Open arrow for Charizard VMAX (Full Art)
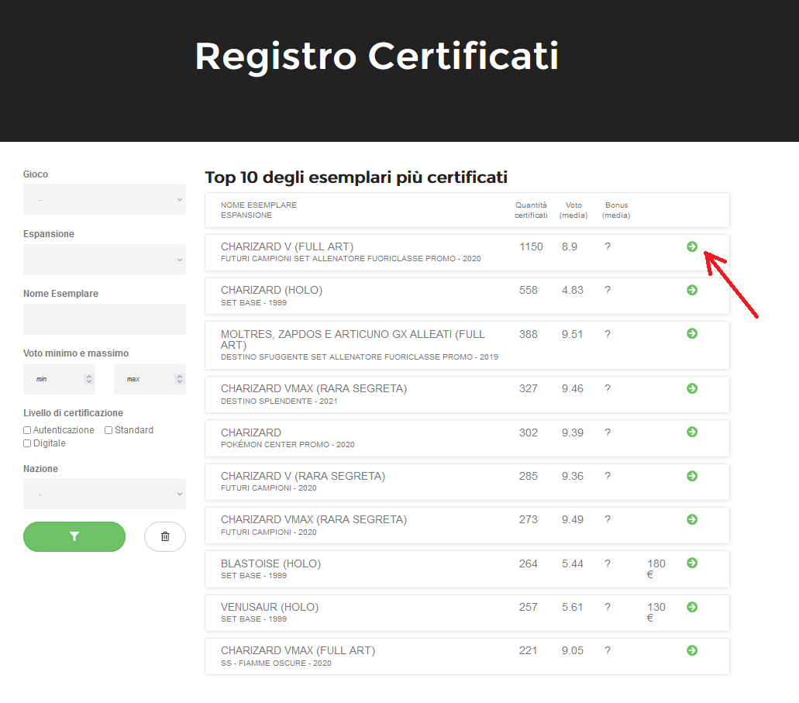The width and height of the screenshot is (799, 703). click(692, 650)
